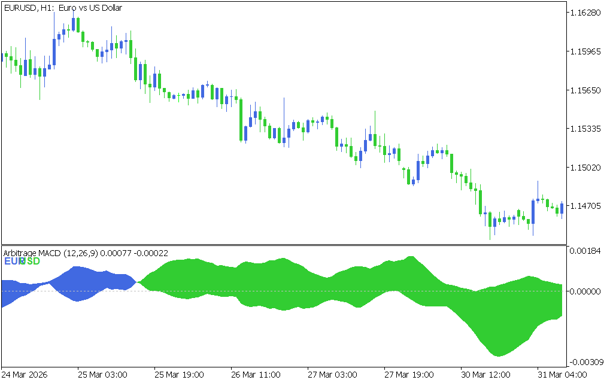Select the blue EUR legend label
Viewport: 613px width, 383px height.
[12, 262]
